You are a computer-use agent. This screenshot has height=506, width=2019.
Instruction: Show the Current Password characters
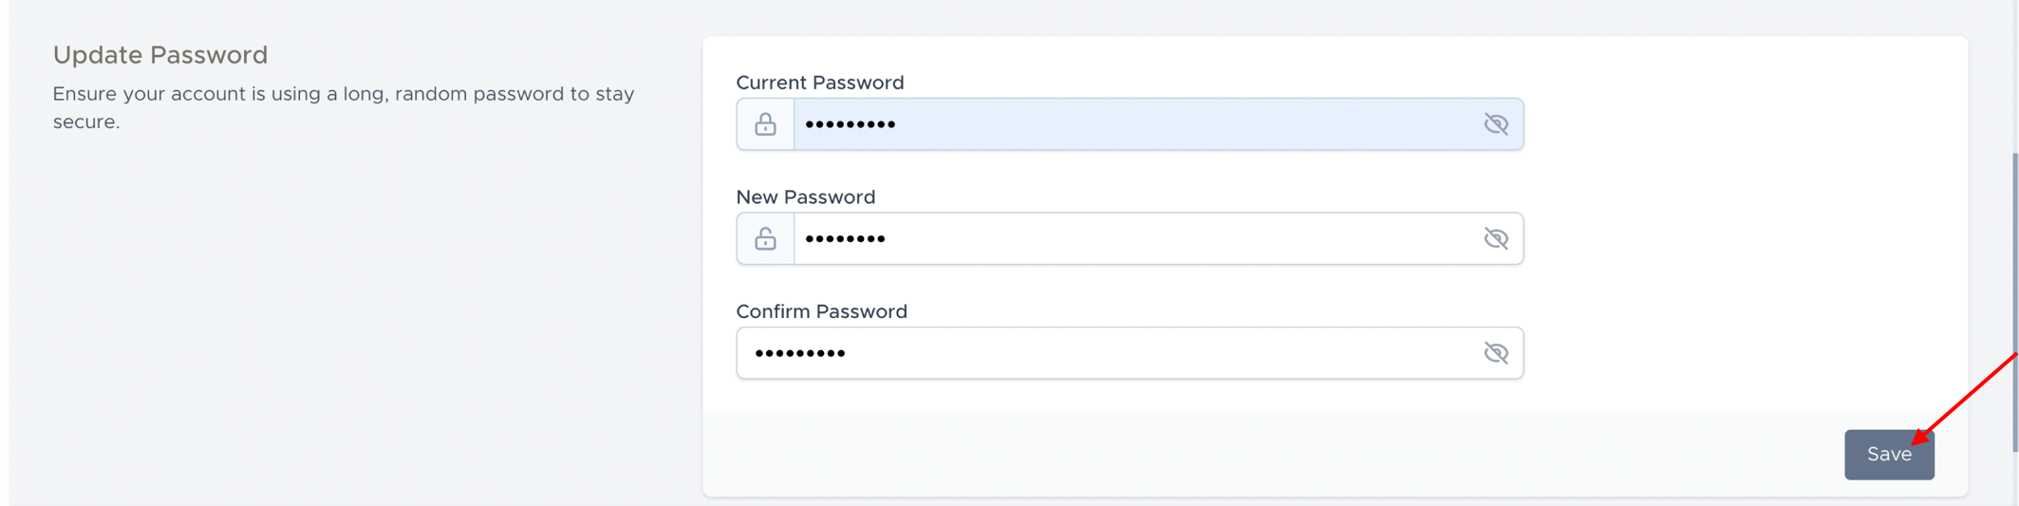1496,124
